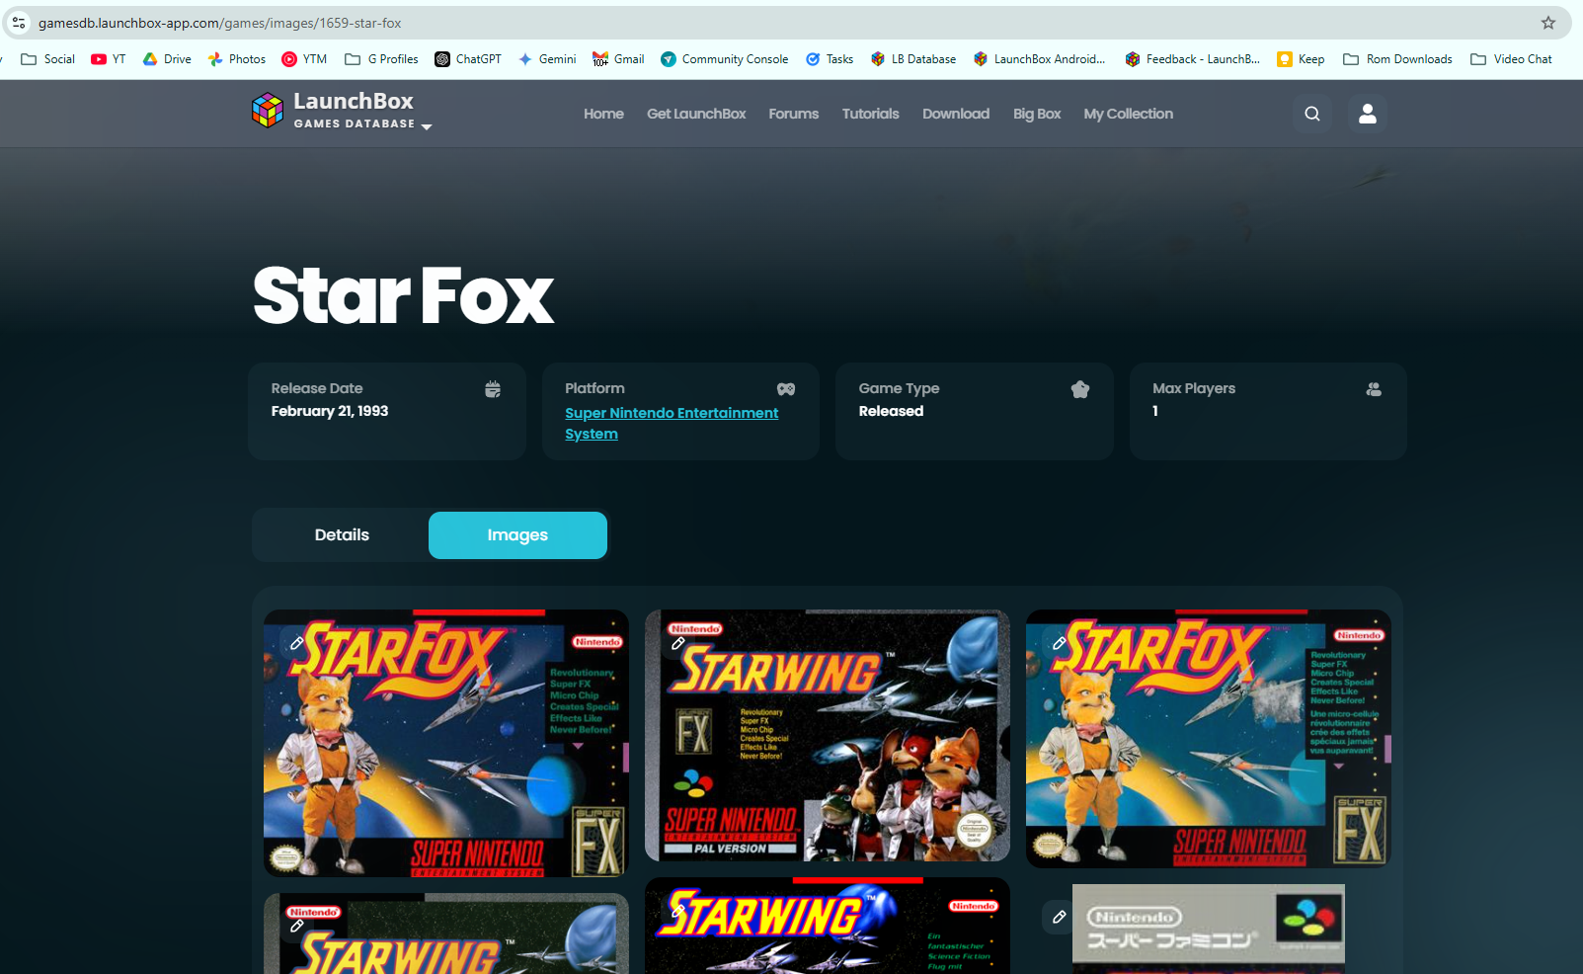Open the Home nav link

click(x=603, y=114)
